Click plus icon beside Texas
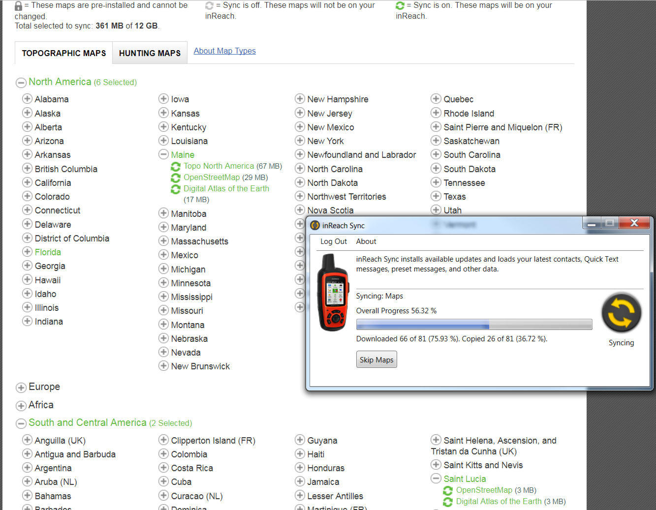The image size is (656, 510). click(x=436, y=196)
